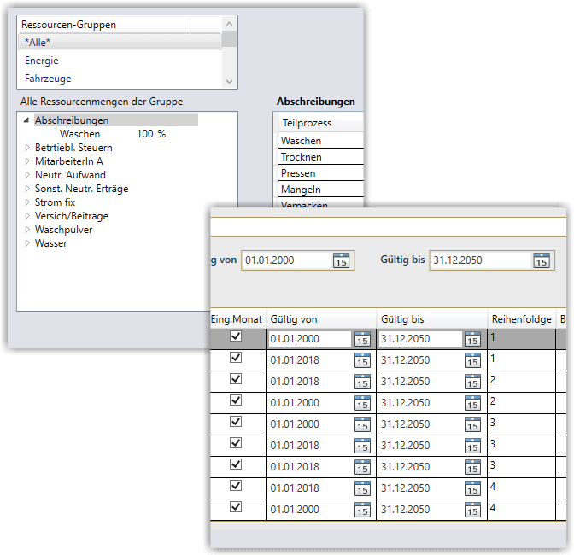
Task: Open calendar picker for top Gültig bis field
Action: [542, 260]
